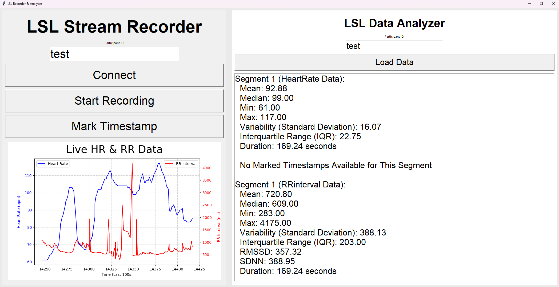Click the 4000 tick on the RR axis
The height and width of the screenshot is (287, 559).
click(207, 168)
